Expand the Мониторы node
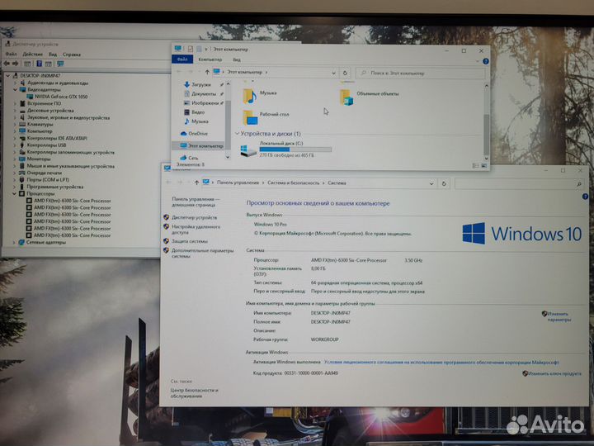Image resolution: width=594 pixels, height=446 pixels. [x=15, y=159]
